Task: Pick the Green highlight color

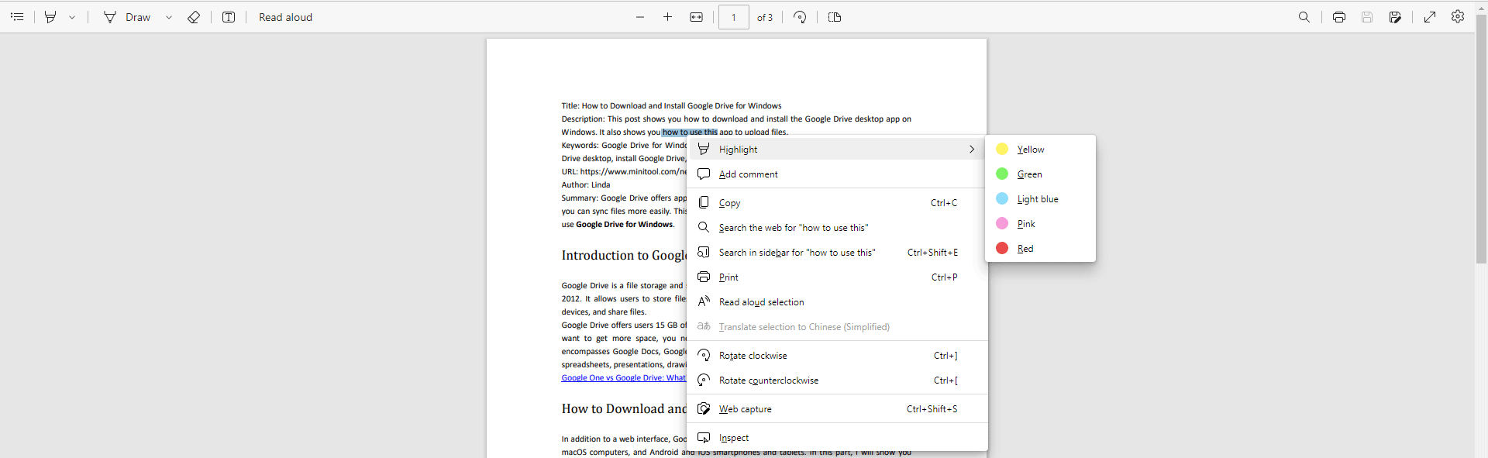Action: (x=1040, y=174)
